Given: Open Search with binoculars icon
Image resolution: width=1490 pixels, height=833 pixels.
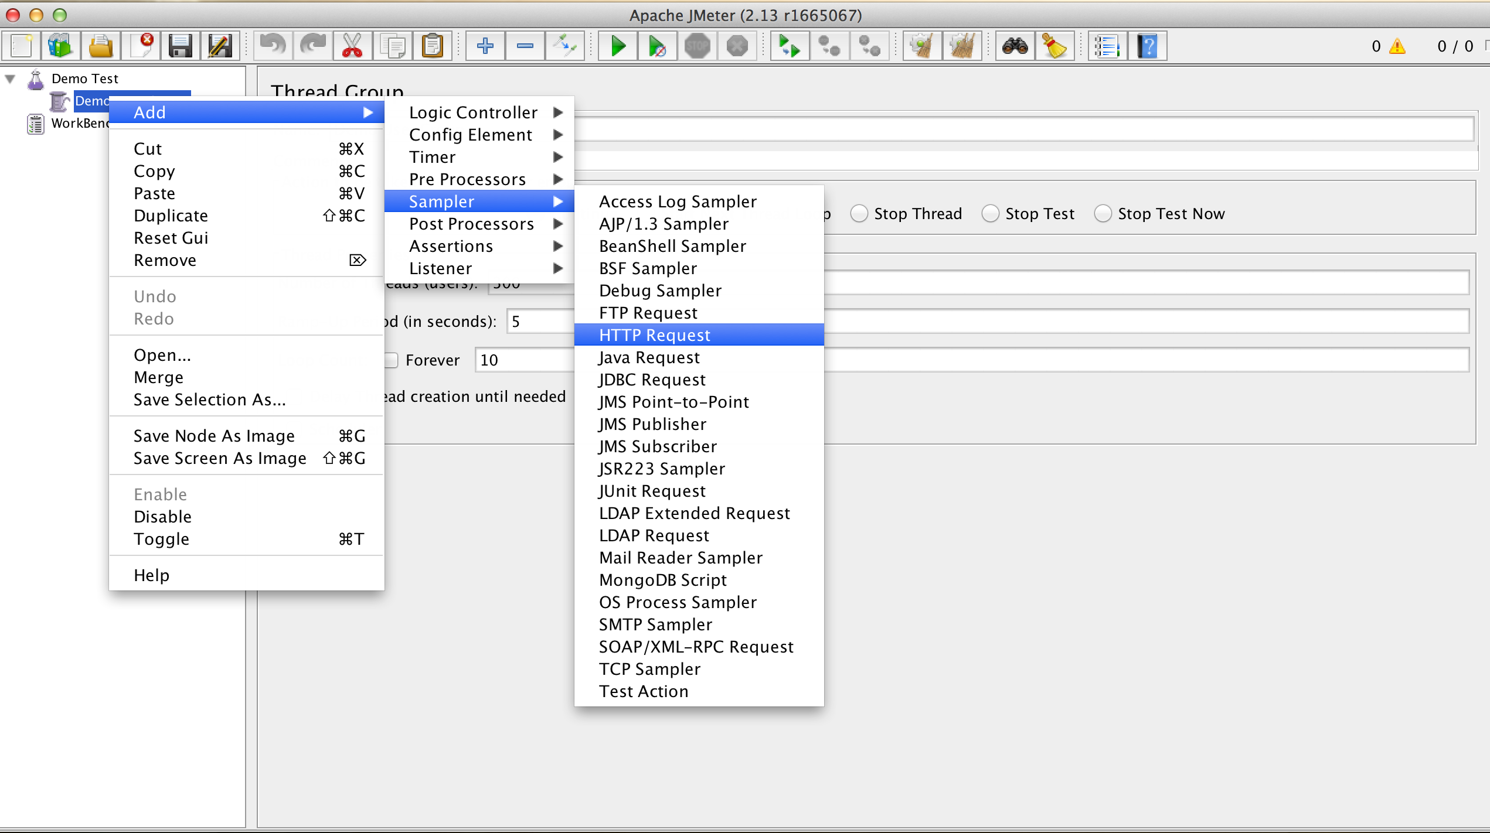Looking at the screenshot, I should (1015, 46).
